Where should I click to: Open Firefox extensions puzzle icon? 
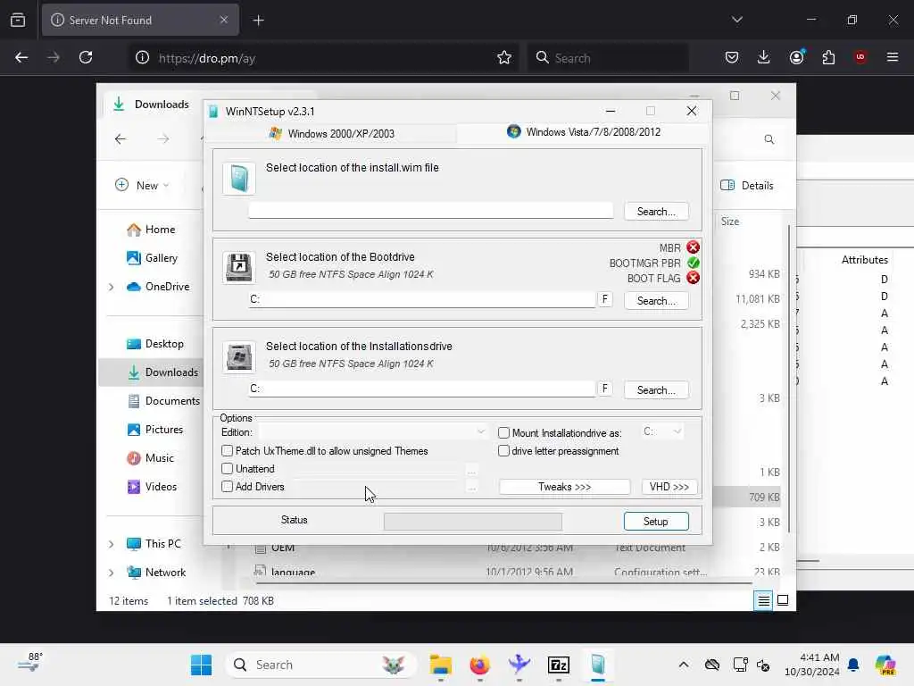(828, 57)
